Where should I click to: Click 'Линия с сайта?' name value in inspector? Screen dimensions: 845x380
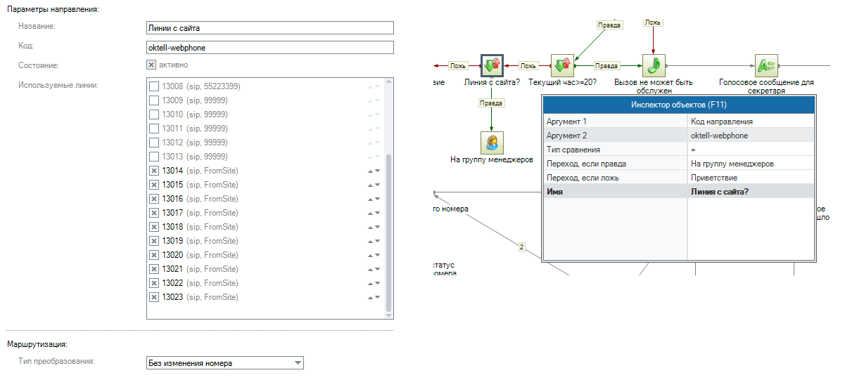pyautogui.click(x=751, y=192)
